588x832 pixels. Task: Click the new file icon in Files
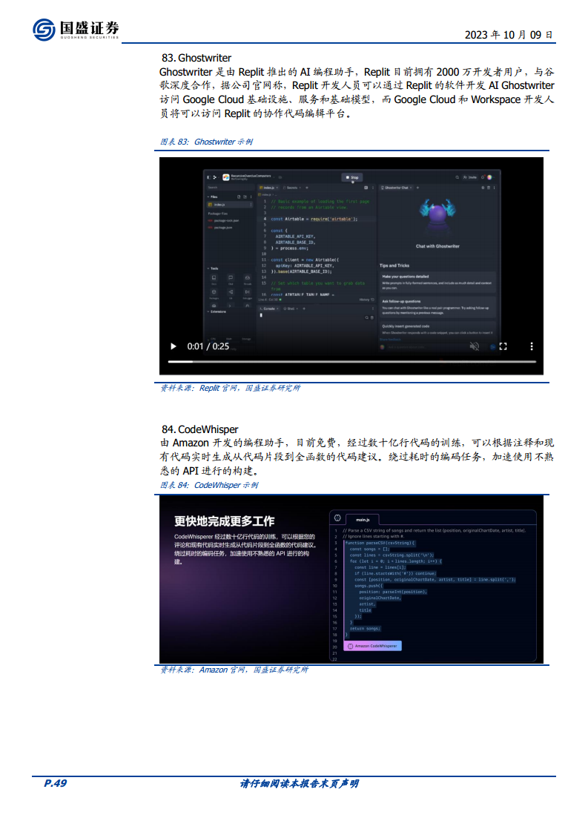pyautogui.click(x=239, y=197)
